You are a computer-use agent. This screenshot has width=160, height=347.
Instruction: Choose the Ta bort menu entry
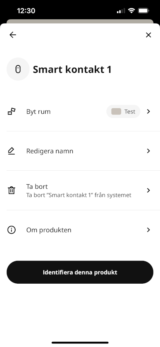coord(80,190)
